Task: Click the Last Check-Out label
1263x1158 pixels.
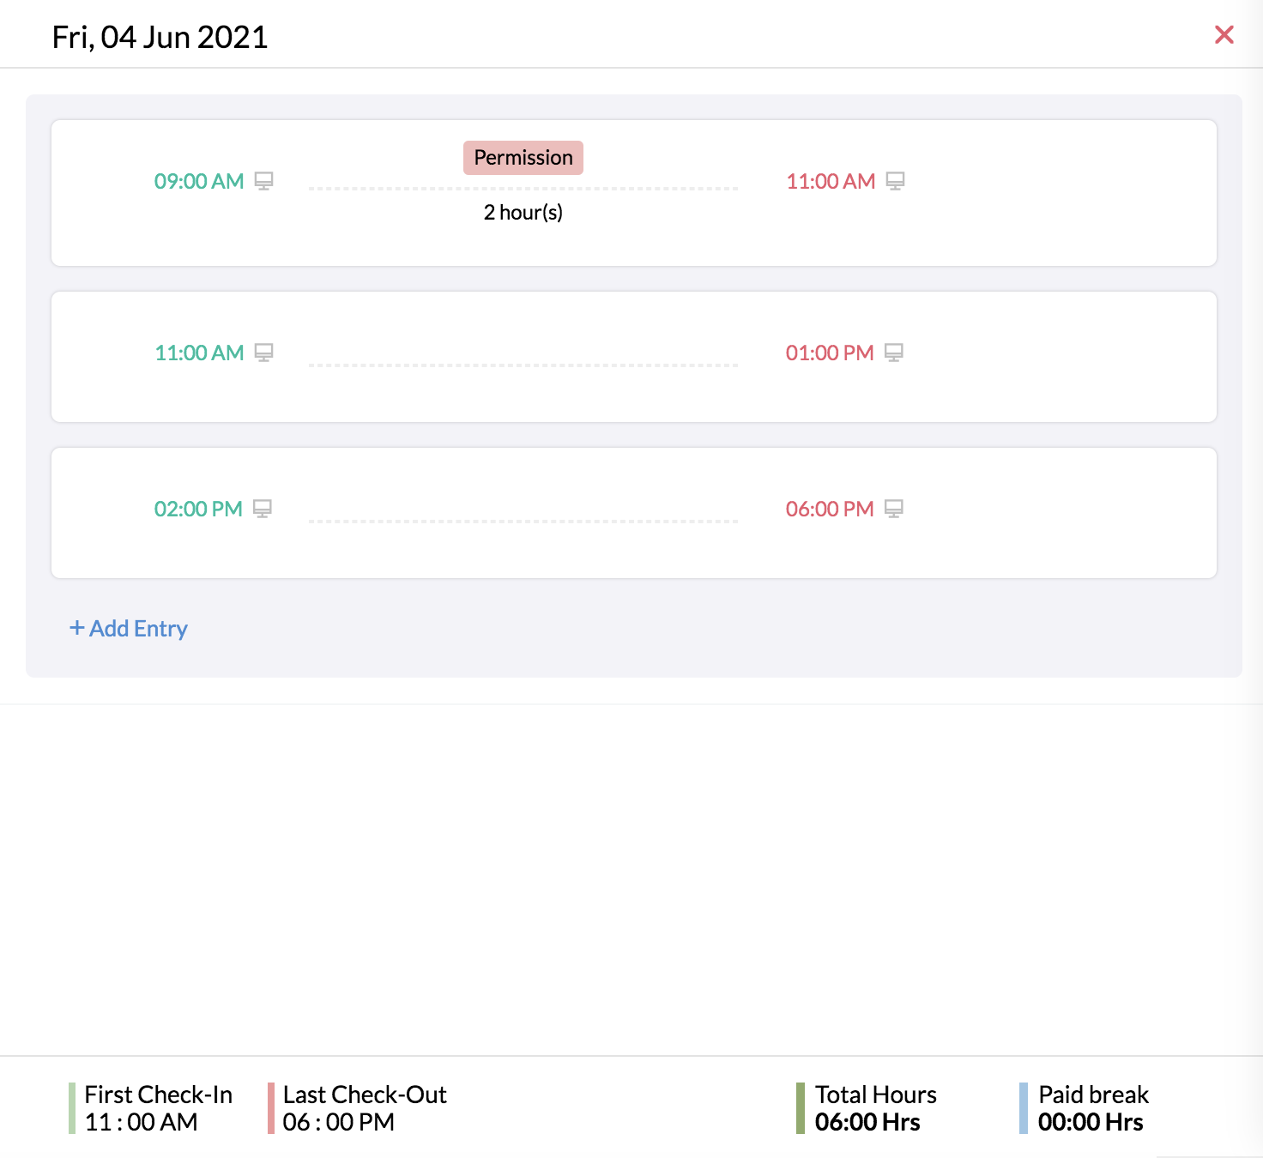Action: 365,1095
